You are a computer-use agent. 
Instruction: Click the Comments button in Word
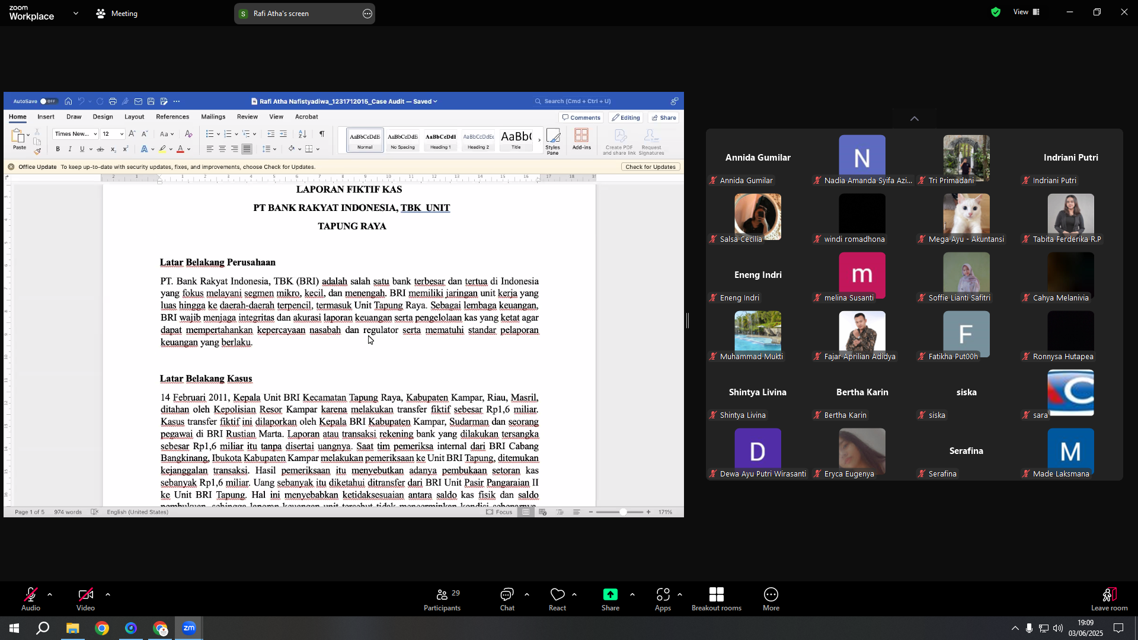581,118
